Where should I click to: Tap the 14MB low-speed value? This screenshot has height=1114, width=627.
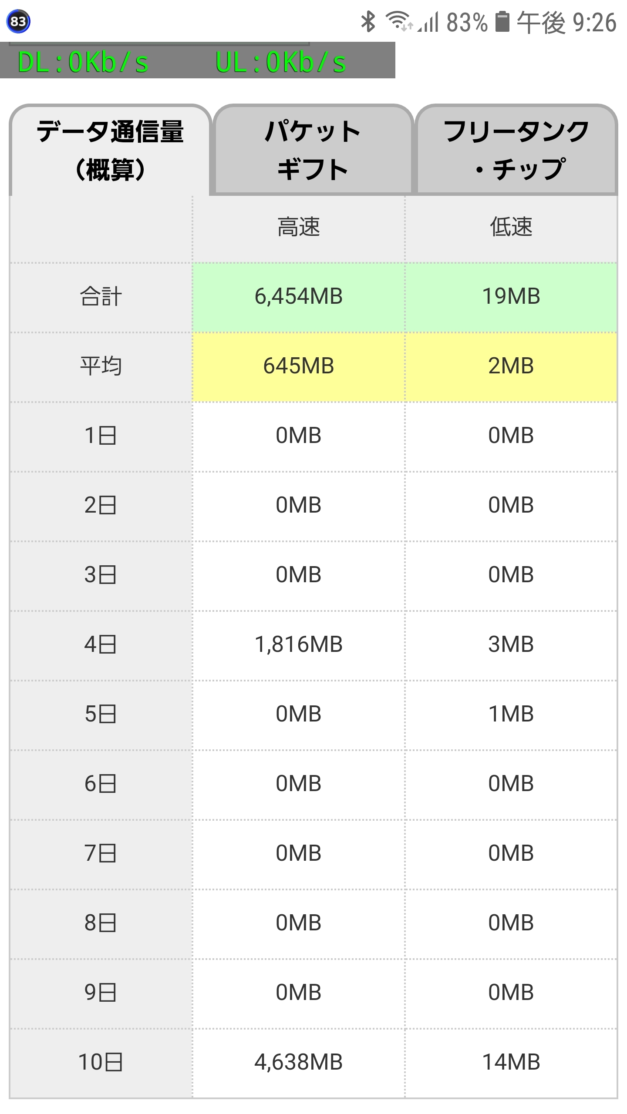(511, 1062)
